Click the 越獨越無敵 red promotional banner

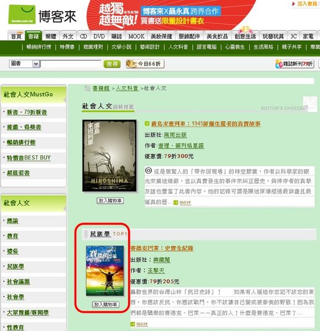(173, 15)
